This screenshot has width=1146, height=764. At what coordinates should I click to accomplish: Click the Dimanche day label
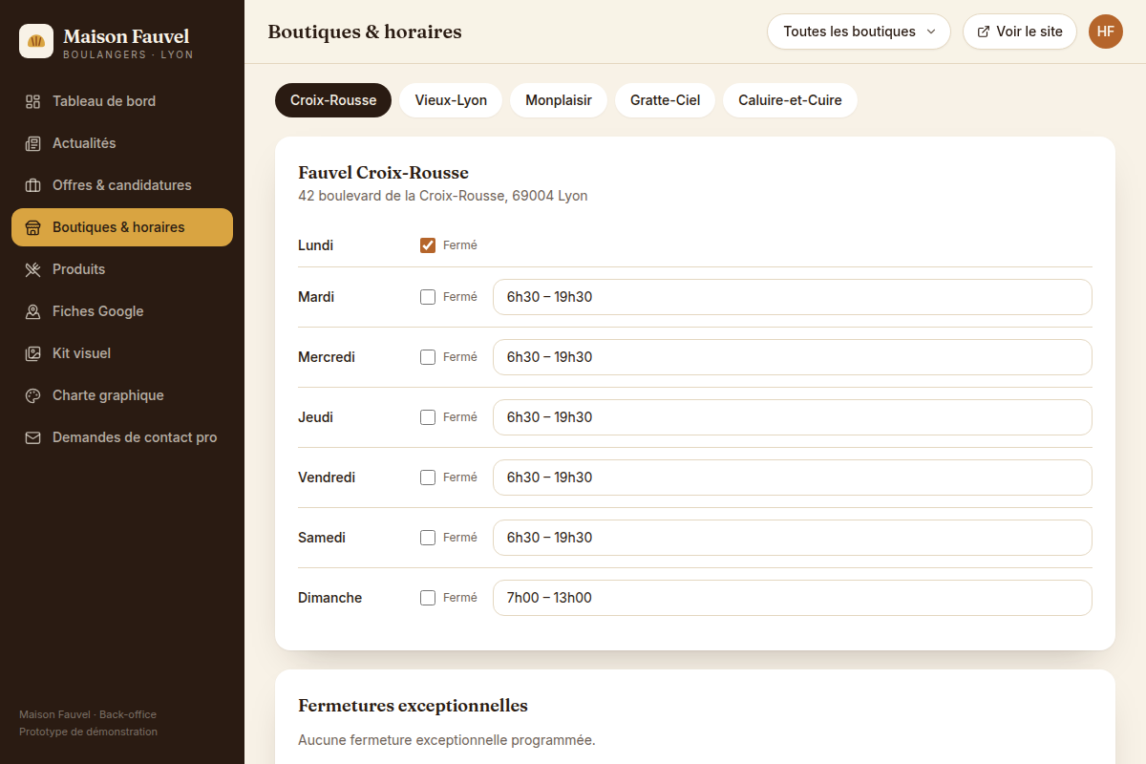tap(329, 598)
